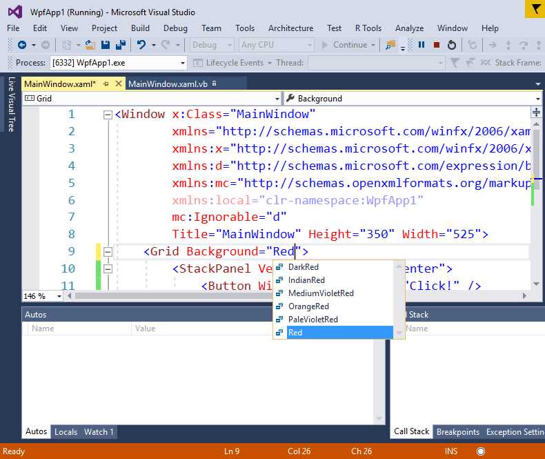Open the Window menu
Viewport: 545px width, 459px height.
click(452, 28)
